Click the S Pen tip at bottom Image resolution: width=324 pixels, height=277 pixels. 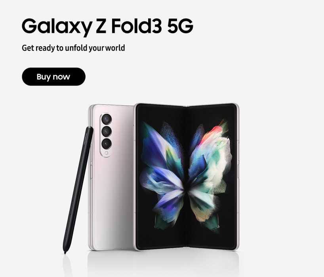[65, 252]
